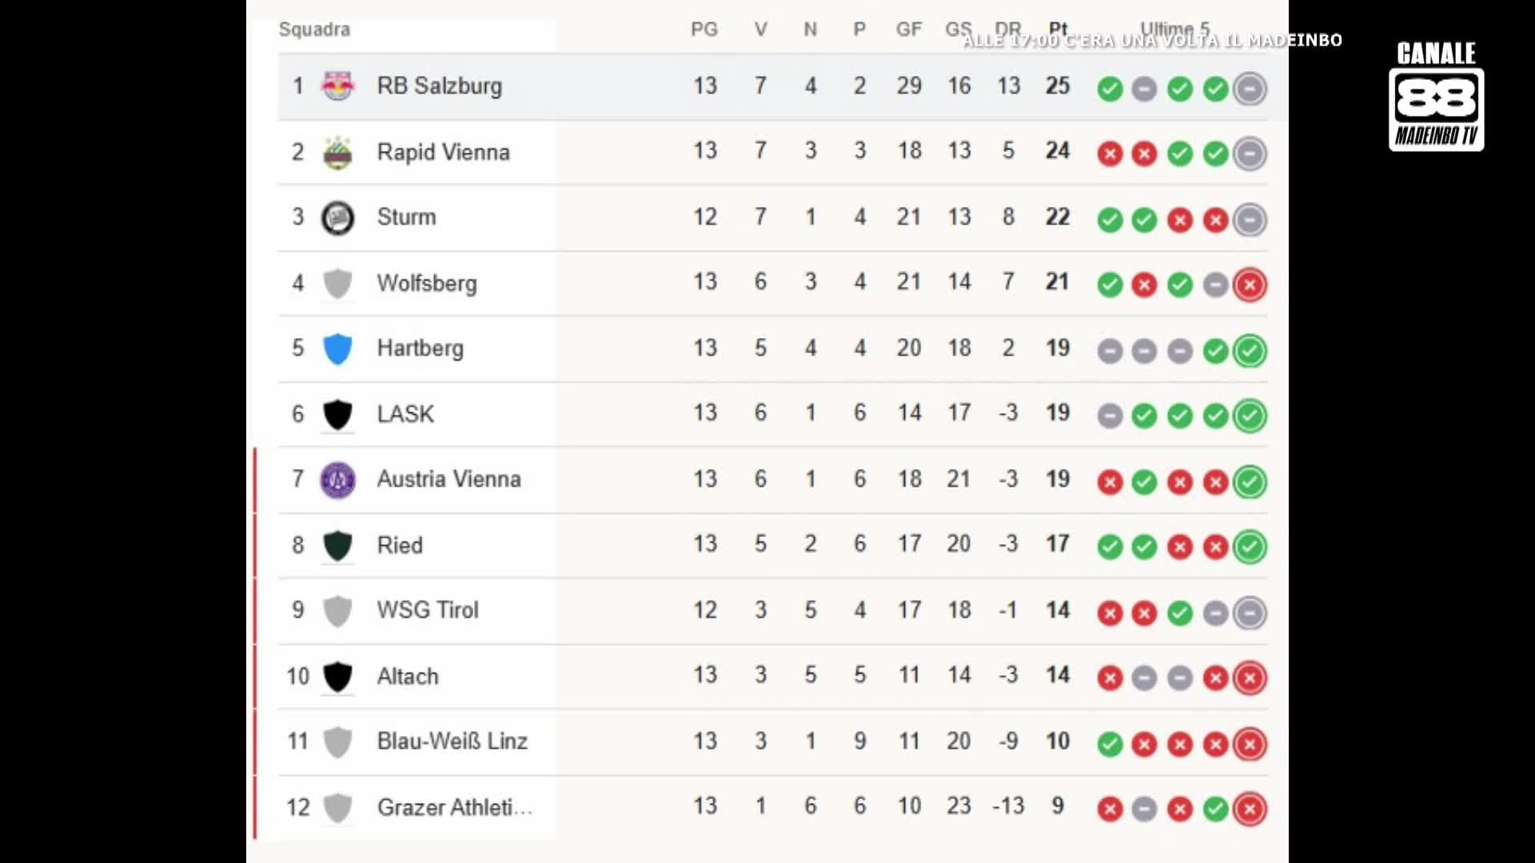This screenshot has height=863, width=1535.
Task: Click the dark green Ried shield
Action: 337,545
